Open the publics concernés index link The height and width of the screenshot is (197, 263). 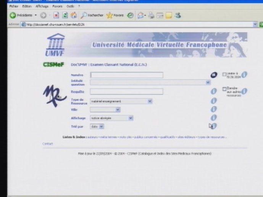pyautogui.click(x=146, y=137)
